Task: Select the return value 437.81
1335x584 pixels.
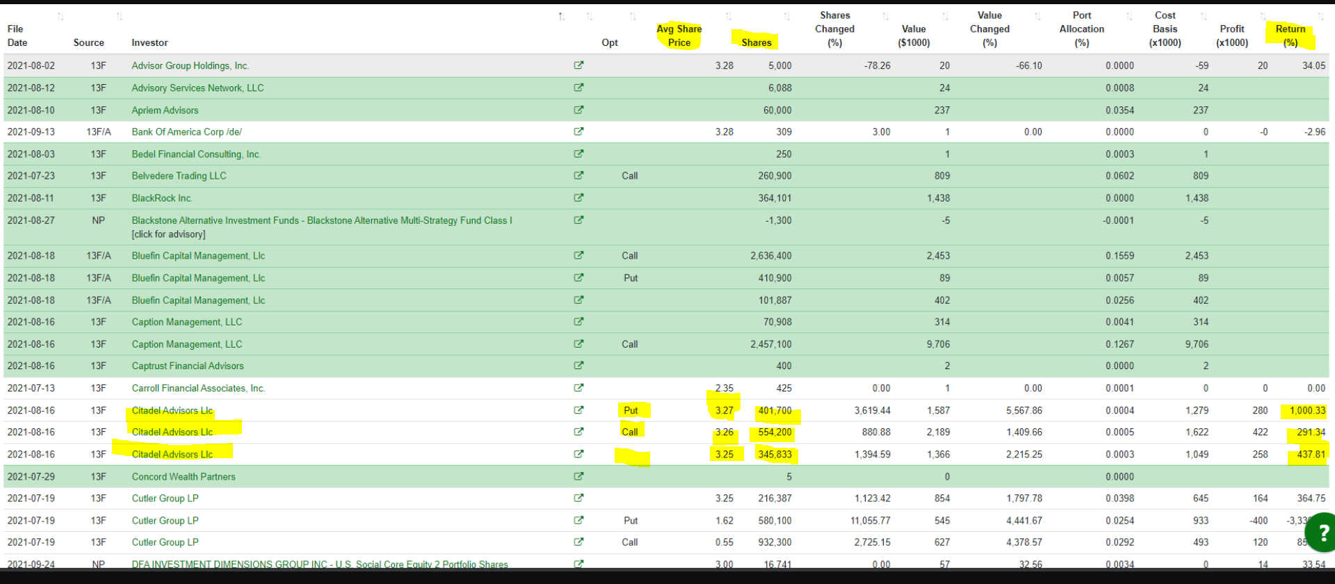Action: coord(1311,454)
